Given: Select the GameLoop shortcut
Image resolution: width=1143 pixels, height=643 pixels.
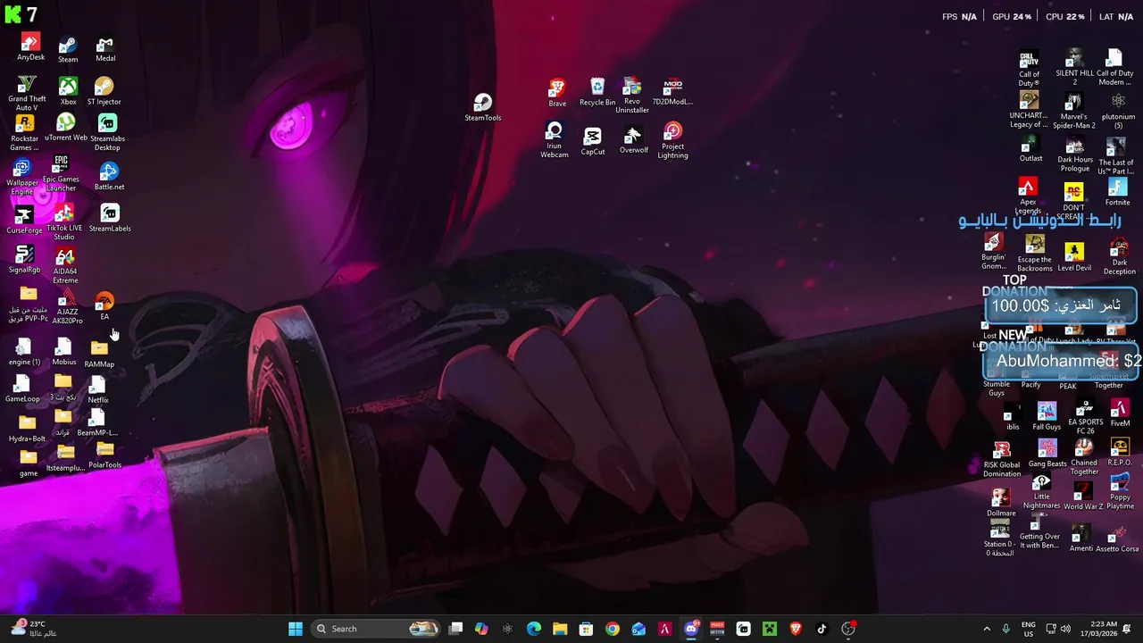Looking at the screenshot, I should click(22, 389).
